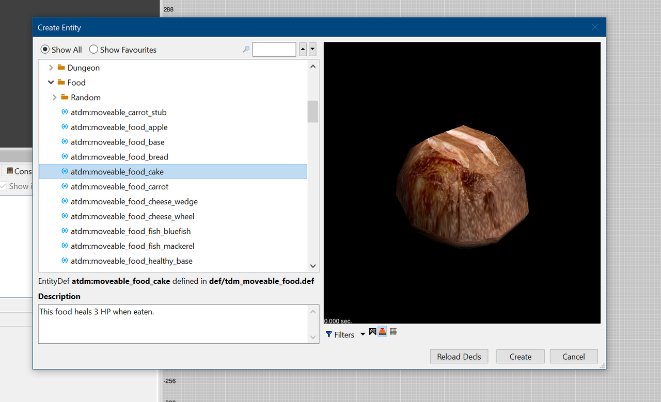Image resolution: width=661 pixels, height=402 pixels.
Task: Select atdm:moveable_food_fish_mackerel entity
Action: point(173,246)
